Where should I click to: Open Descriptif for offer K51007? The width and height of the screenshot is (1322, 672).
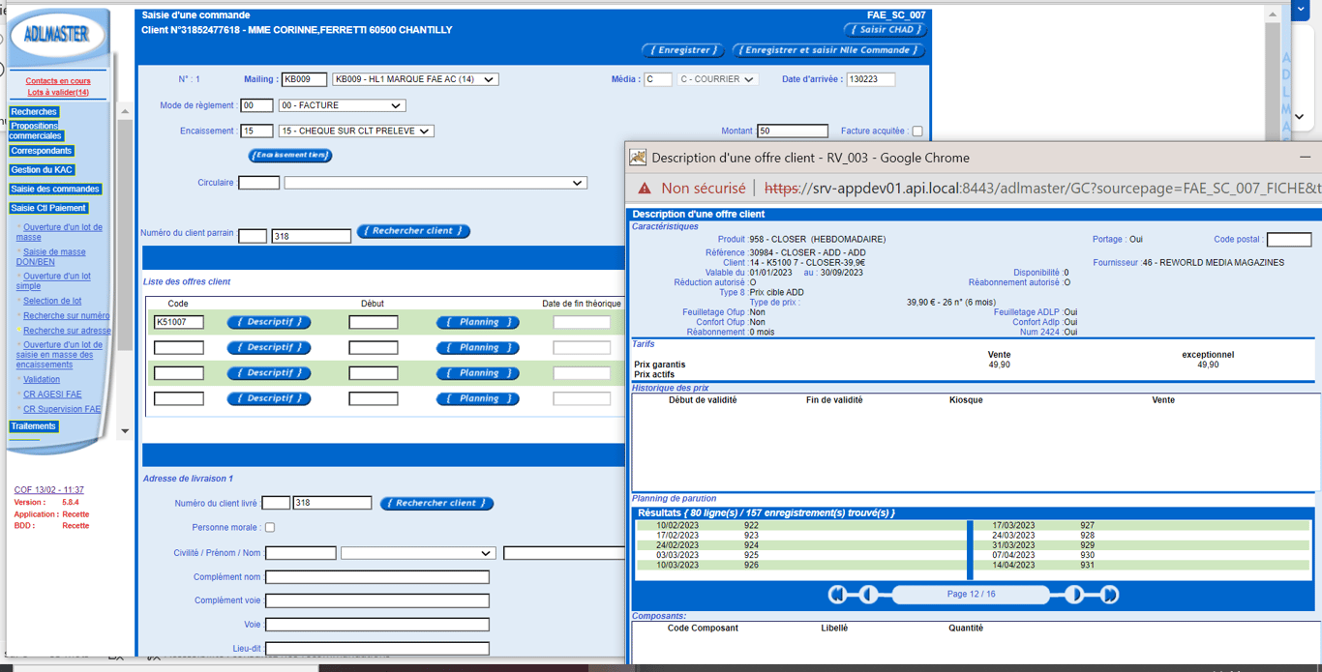(269, 322)
